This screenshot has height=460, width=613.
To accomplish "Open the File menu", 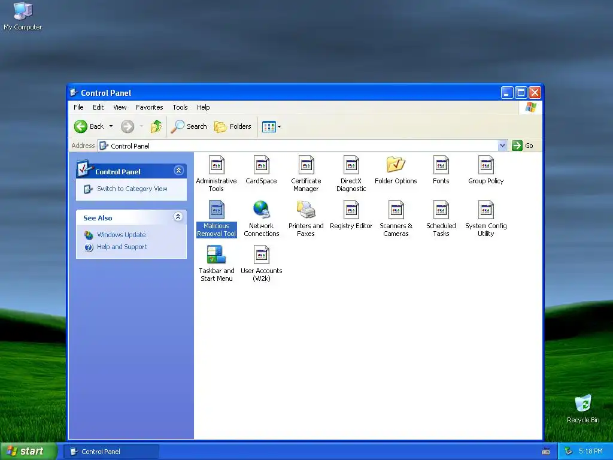I will point(78,107).
